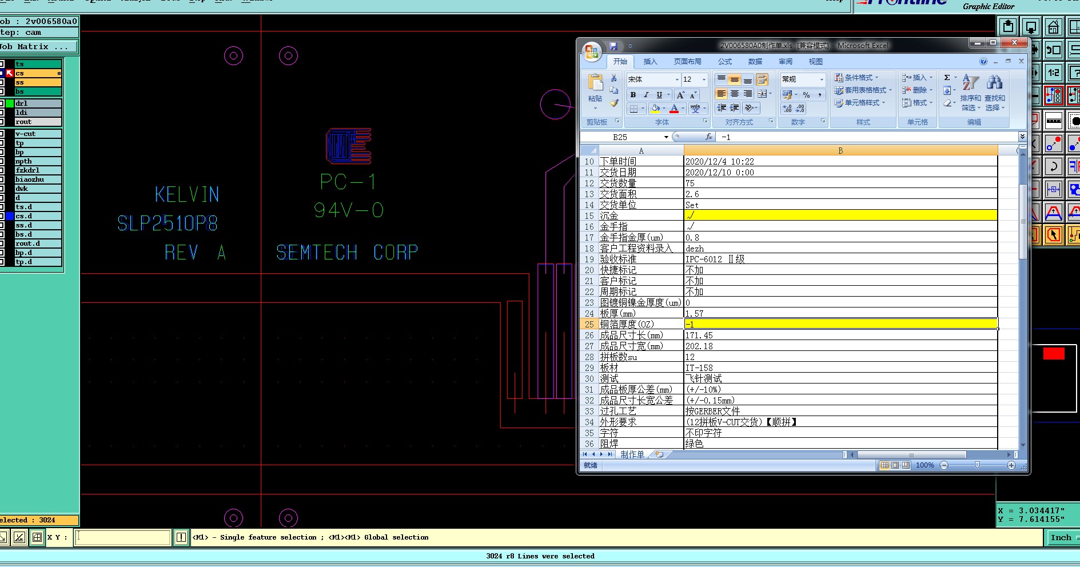Open the Name Box dropdown for B25
Screen dimensions: 1080x567
tap(666, 137)
